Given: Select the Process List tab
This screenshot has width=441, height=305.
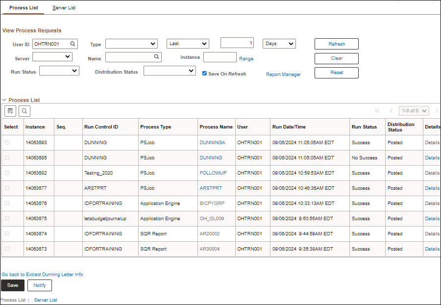Looking at the screenshot, I should pos(23,8).
